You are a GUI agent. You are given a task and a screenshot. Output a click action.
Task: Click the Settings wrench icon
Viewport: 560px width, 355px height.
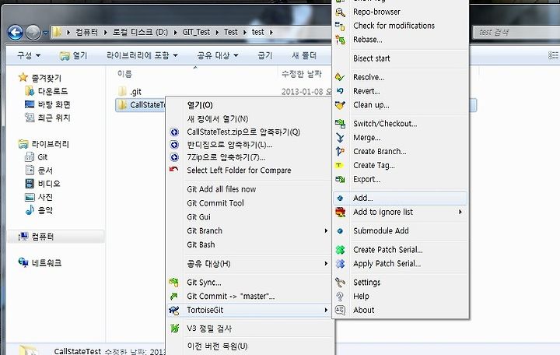[340, 283]
